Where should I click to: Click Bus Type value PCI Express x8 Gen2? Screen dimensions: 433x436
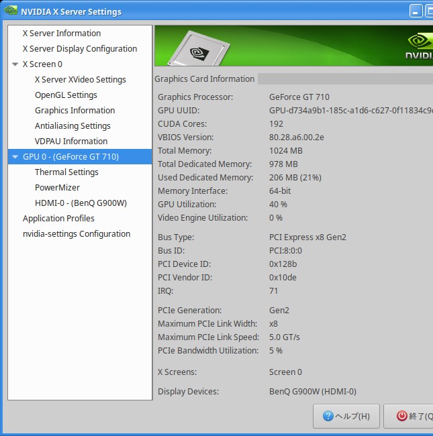307,237
